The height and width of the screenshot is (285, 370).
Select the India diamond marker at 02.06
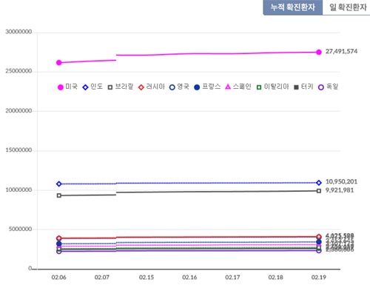tap(59, 184)
